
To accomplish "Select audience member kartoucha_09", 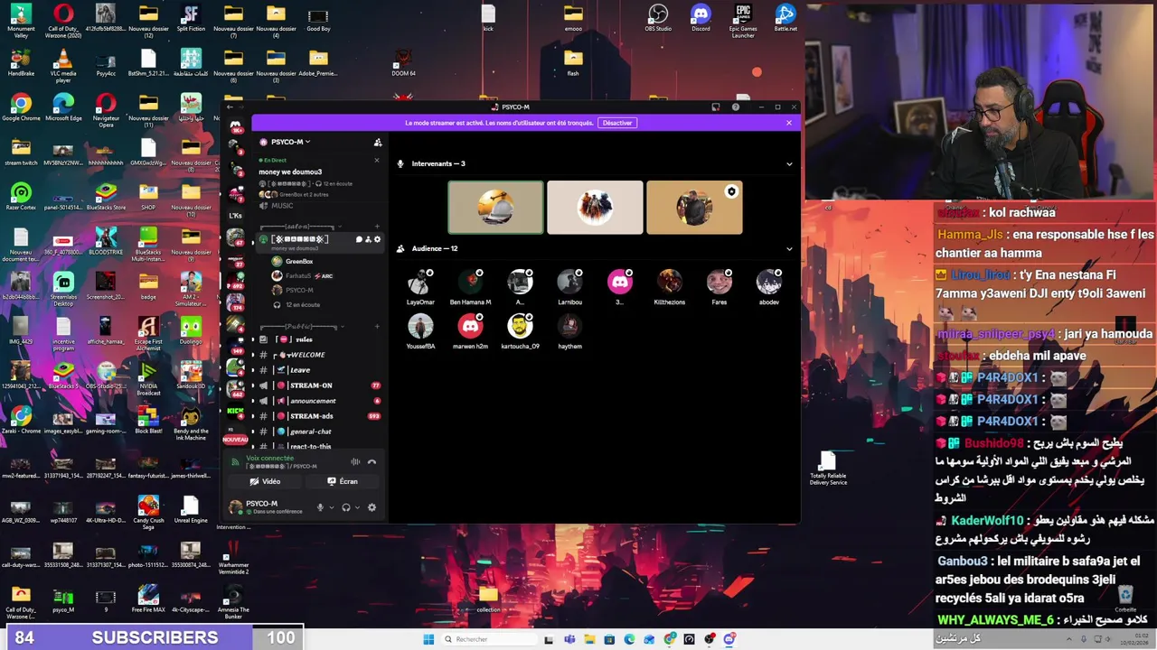I will 520,330.
